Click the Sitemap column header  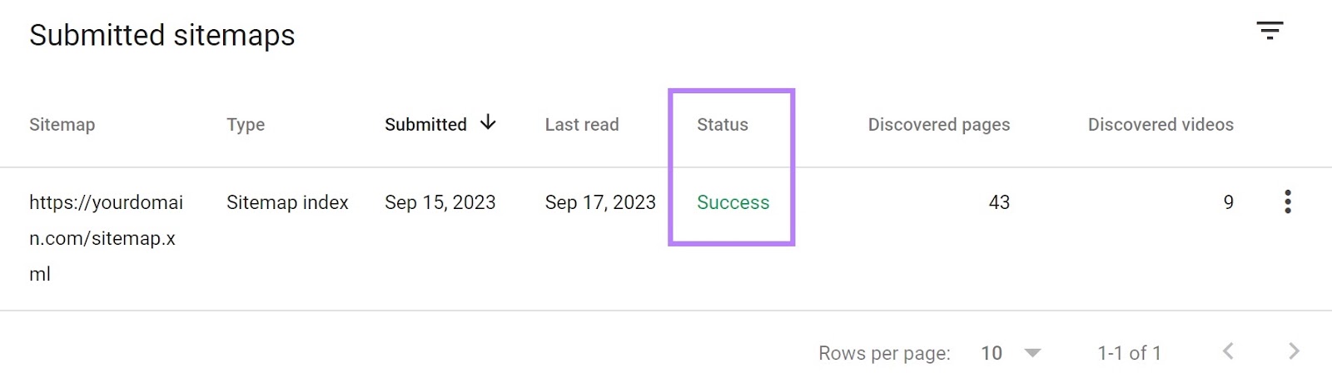pos(62,125)
